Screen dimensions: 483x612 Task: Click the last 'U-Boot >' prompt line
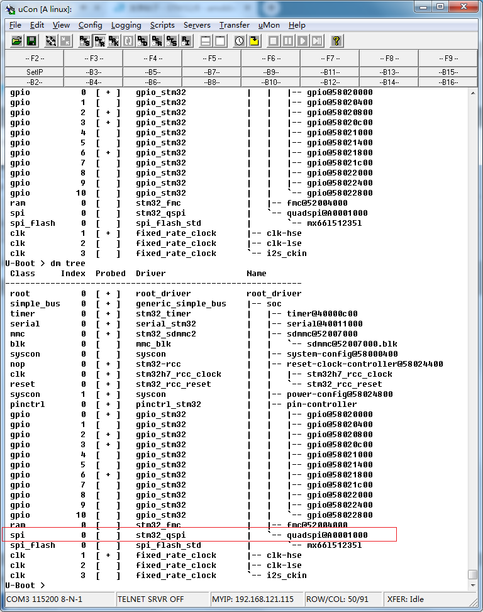tap(25, 586)
